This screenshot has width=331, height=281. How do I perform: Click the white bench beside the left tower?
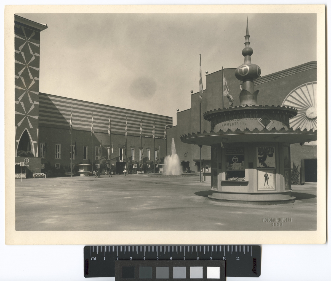coord(39,175)
